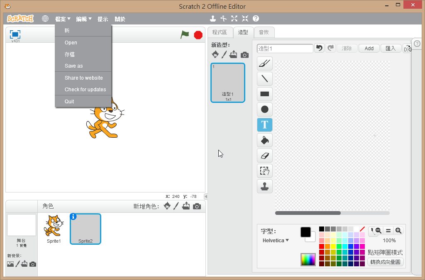Select the Text tool
The width and height of the screenshot is (425, 280).
click(x=264, y=125)
